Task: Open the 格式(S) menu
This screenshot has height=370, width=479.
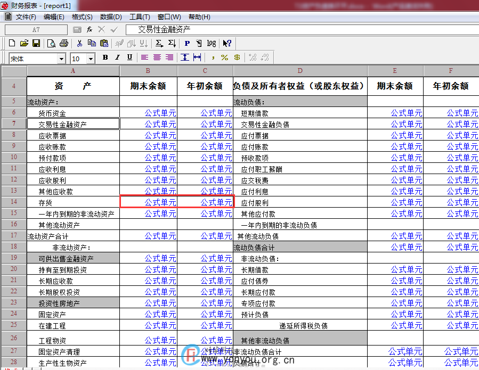Action: click(x=82, y=17)
